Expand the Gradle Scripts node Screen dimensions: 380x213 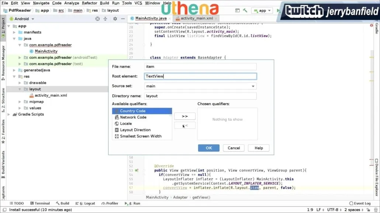pos(9,114)
